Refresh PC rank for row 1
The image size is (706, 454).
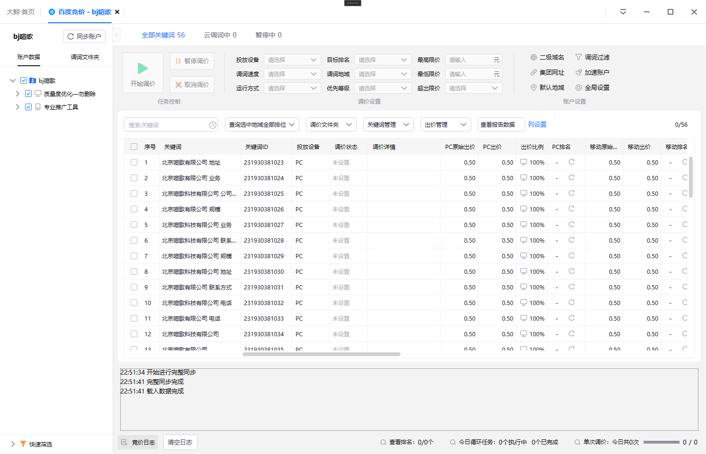[572, 162]
